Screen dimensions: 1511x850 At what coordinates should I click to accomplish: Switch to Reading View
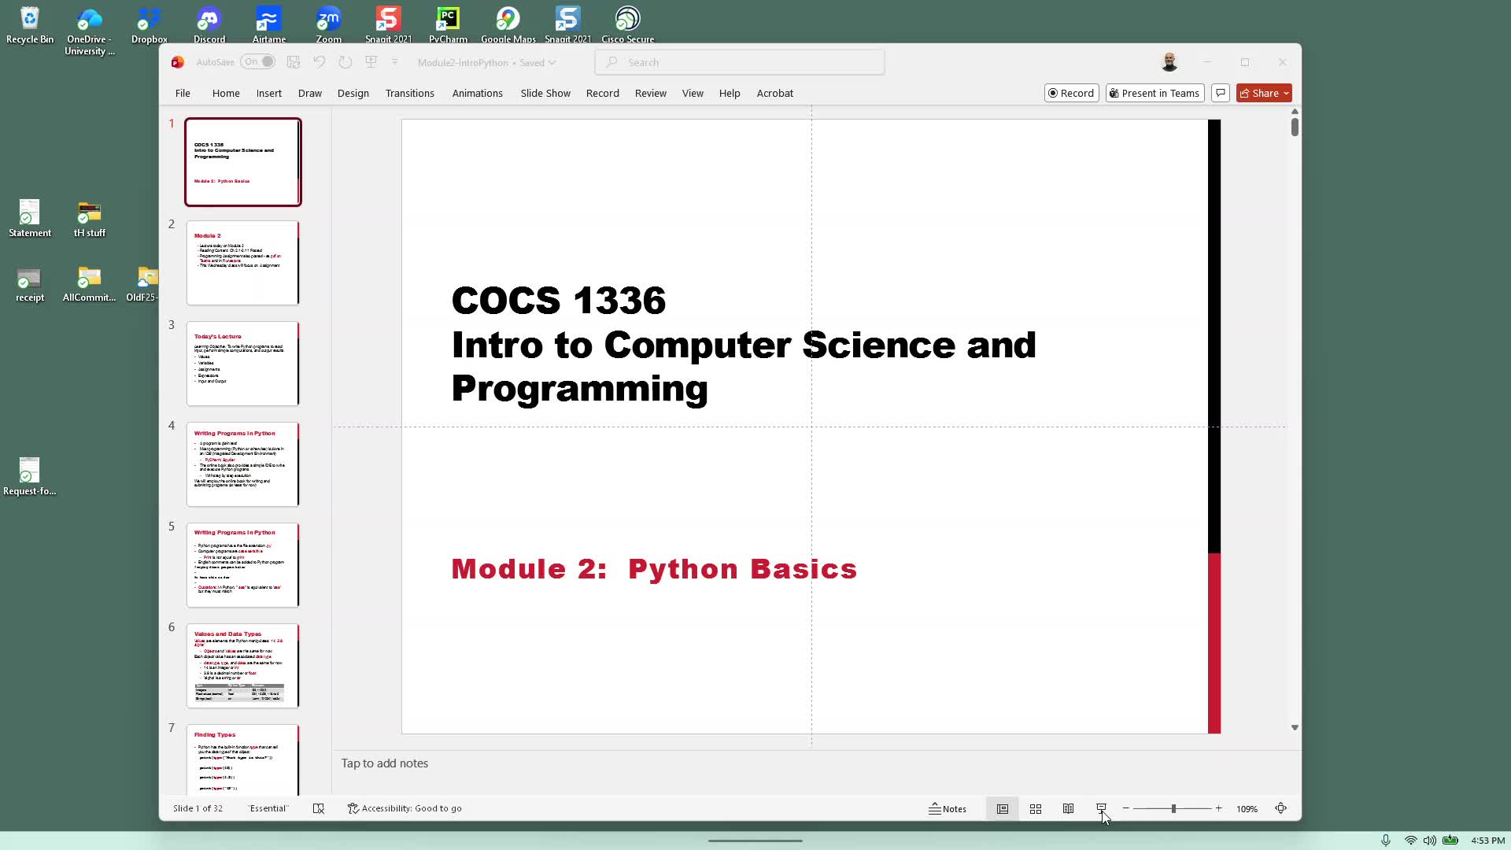[1068, 809]
